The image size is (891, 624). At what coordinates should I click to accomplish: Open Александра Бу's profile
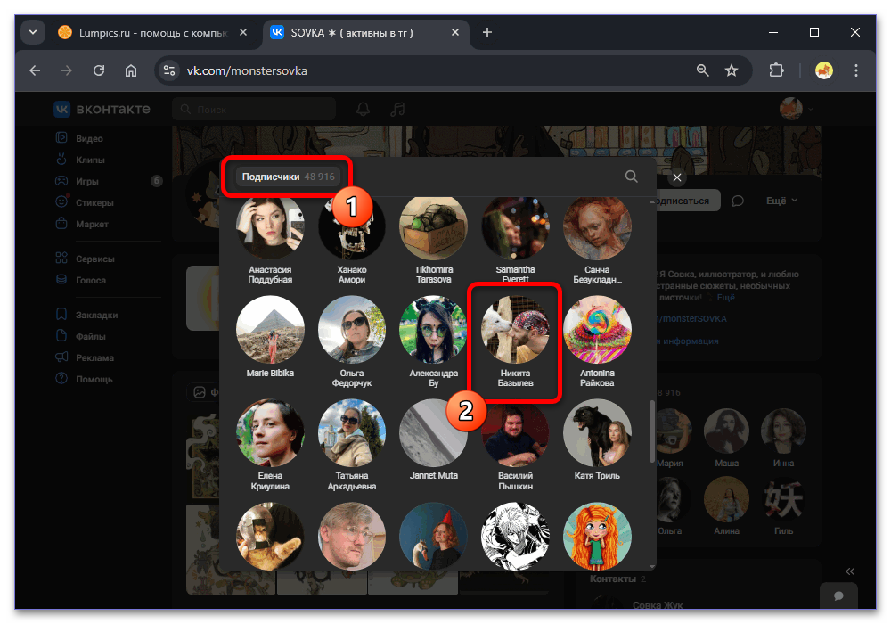coord(434,341)
